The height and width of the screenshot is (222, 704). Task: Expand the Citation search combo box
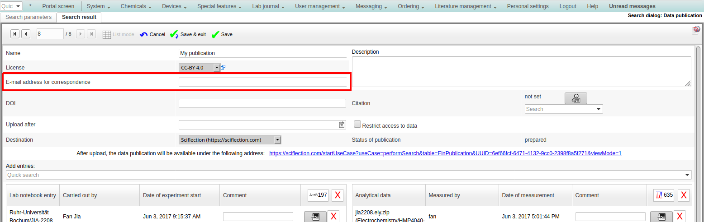pos(599,109)
